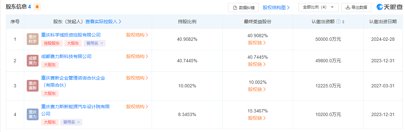The image size is (405, 132).
Task: Click the 50000.0万元 amount cell
Action: click(x=328, y=39)
